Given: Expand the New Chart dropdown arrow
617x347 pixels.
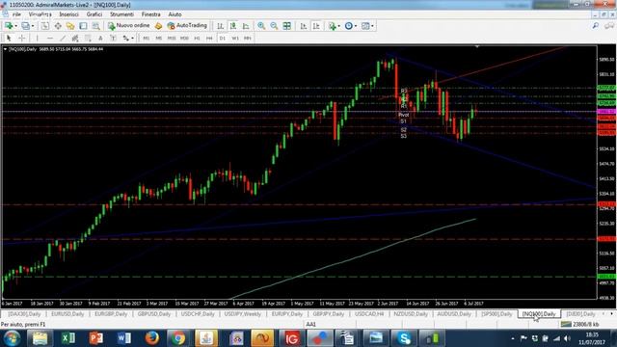Looking at the screenshot, I should (x=15, y=26).
